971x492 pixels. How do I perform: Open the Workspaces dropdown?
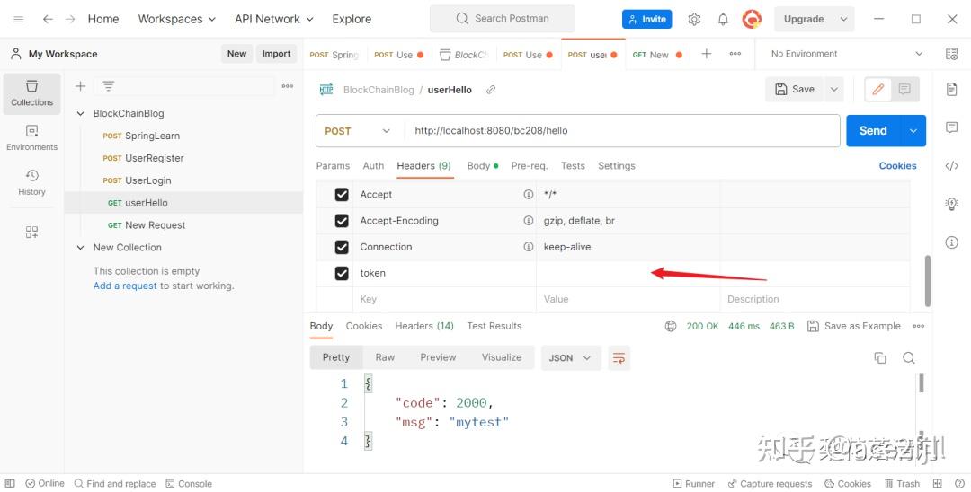pyautogui.click(x=176, y=19)
